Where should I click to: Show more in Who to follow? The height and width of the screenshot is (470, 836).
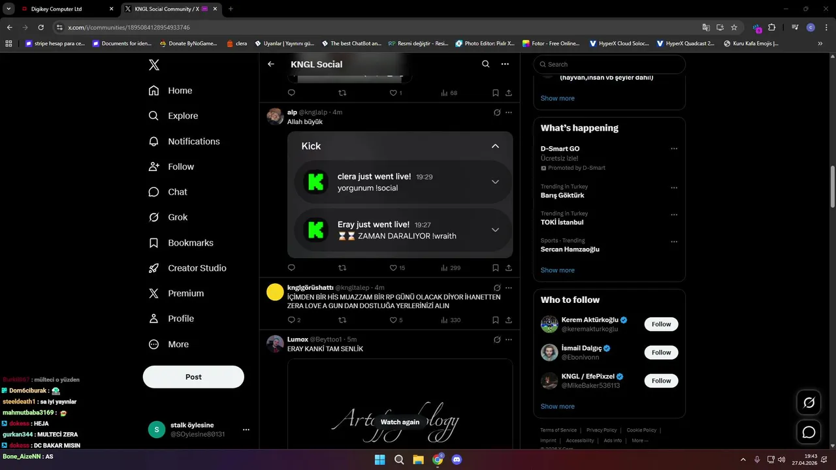coord(558,406)
